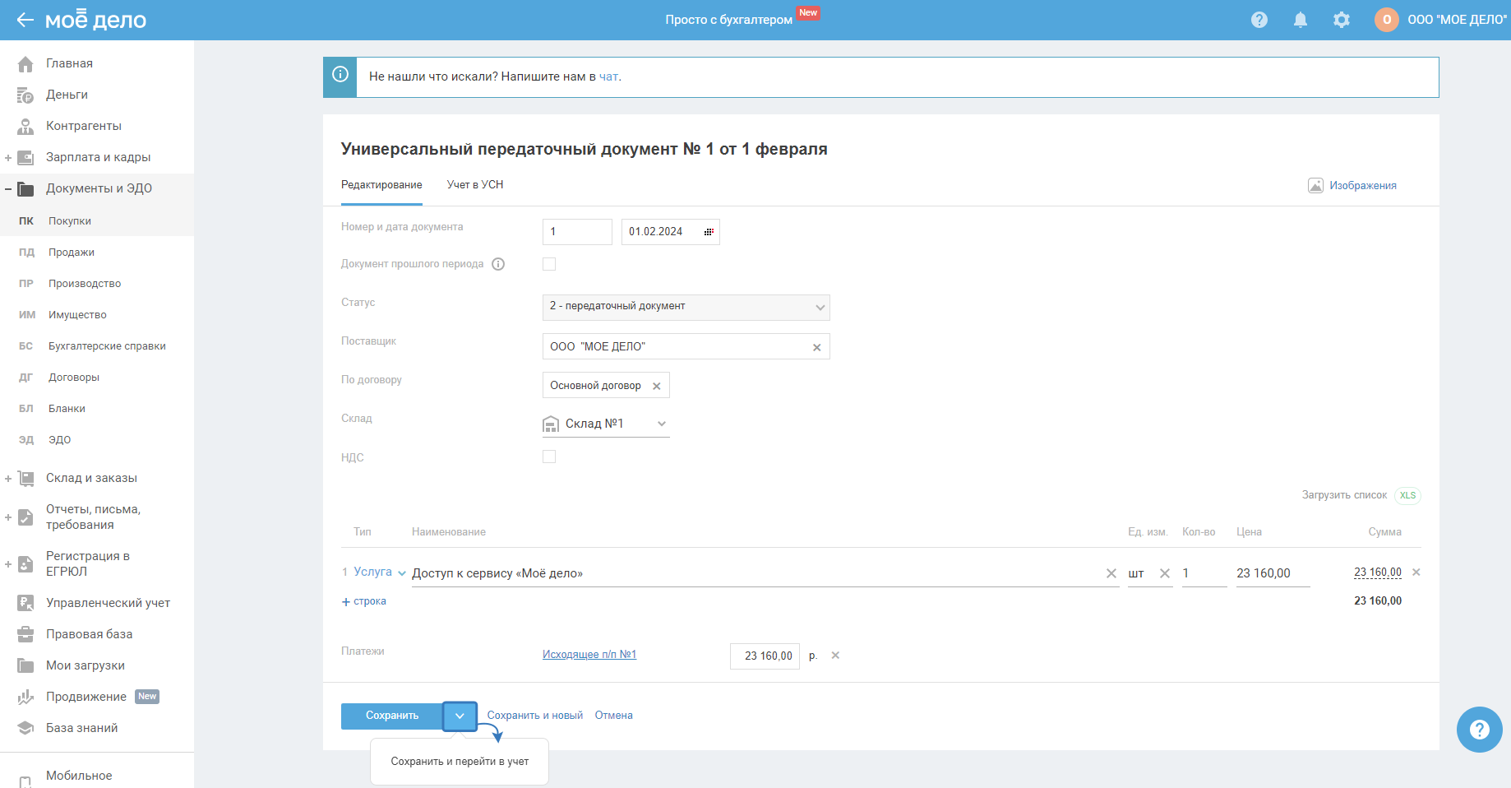Viewport: 1511px width, 788px height.
Task: Click the document number field
Action: point(577,232)
